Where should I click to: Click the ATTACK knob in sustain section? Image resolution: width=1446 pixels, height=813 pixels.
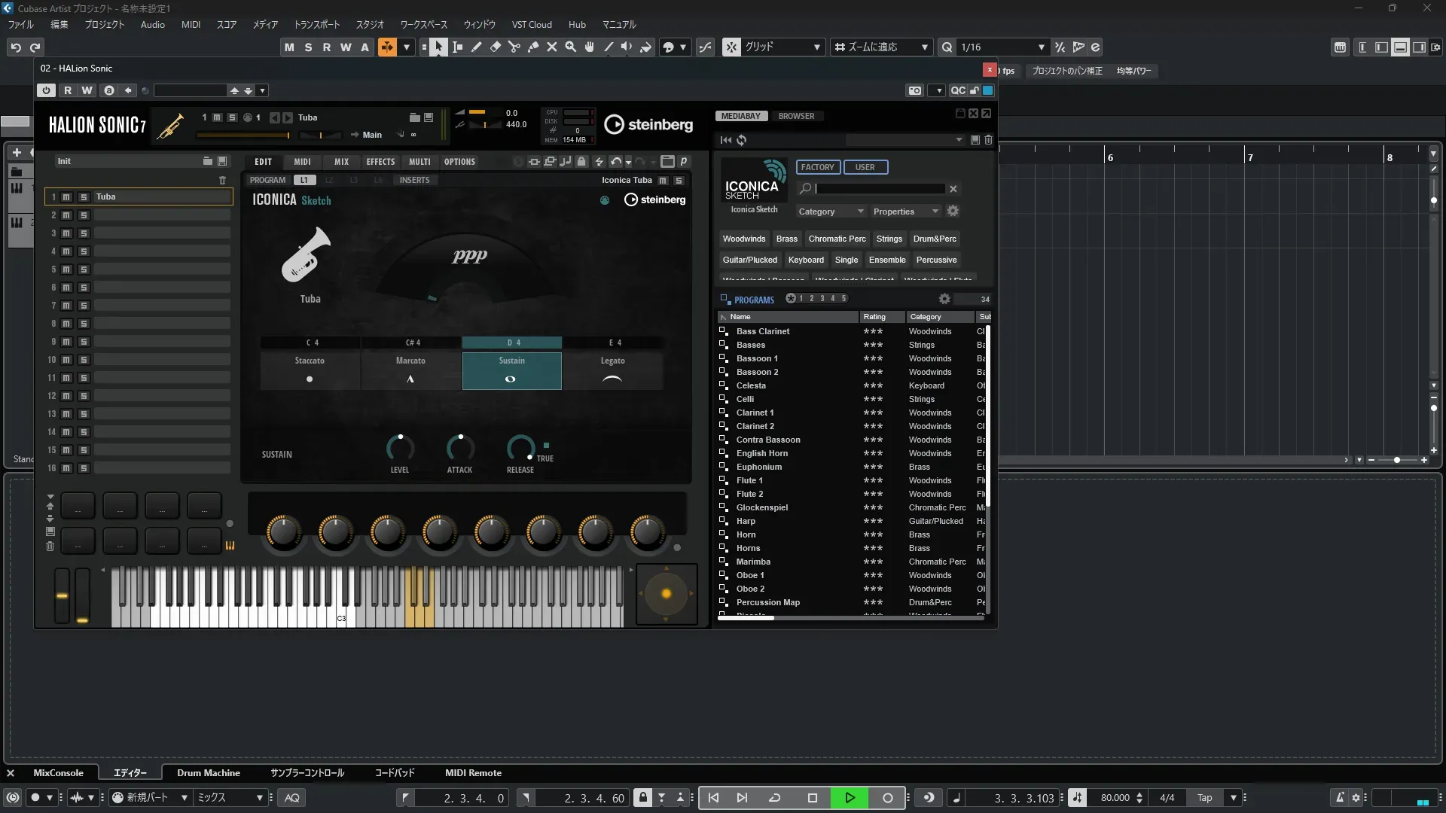click(459, 449)
